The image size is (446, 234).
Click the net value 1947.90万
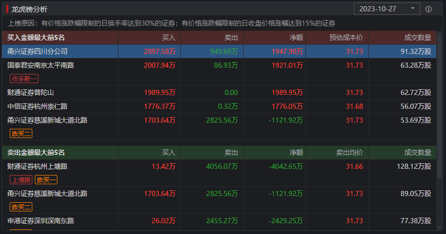(287, 51)
